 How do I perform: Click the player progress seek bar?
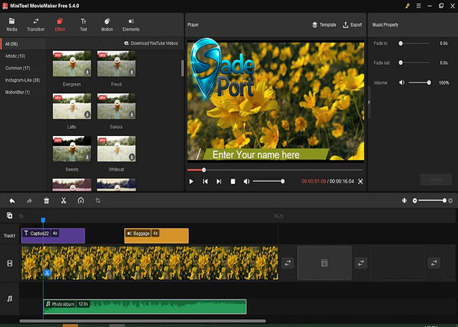(275, 170)
